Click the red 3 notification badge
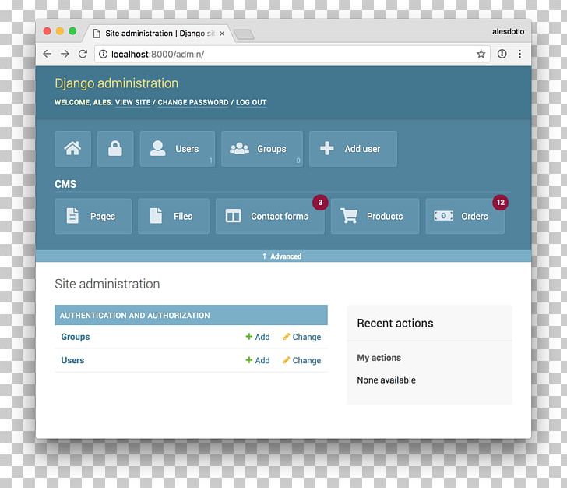This screenshot has height=488, width=567. tap(320, 203)
